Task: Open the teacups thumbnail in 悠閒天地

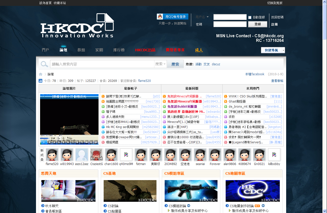Action: pyautogui.click(x=68, y=191)
